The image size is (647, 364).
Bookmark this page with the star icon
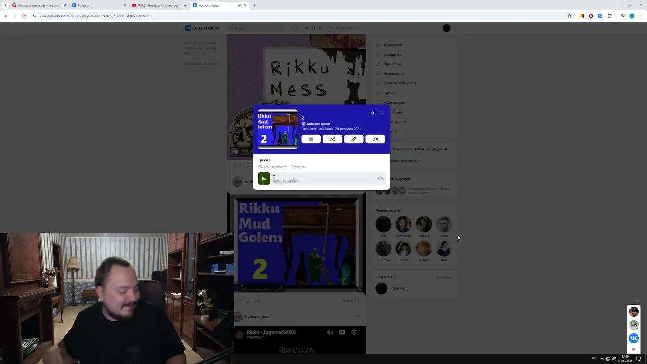[569, 16]
